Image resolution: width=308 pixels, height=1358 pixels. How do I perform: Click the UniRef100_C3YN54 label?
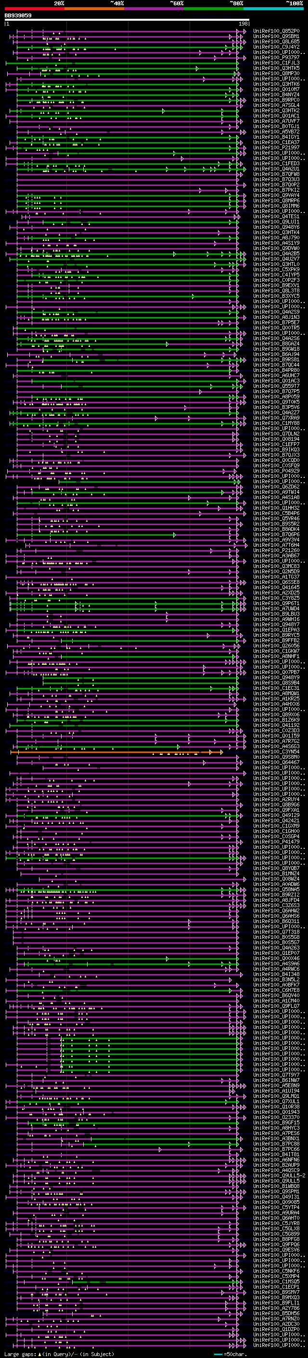(x=276, y=752)
